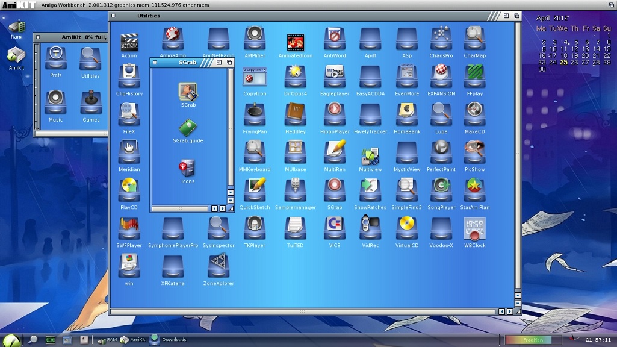
Task: Open the Music drawer in AmiKit window
Action: coord(55,102)
